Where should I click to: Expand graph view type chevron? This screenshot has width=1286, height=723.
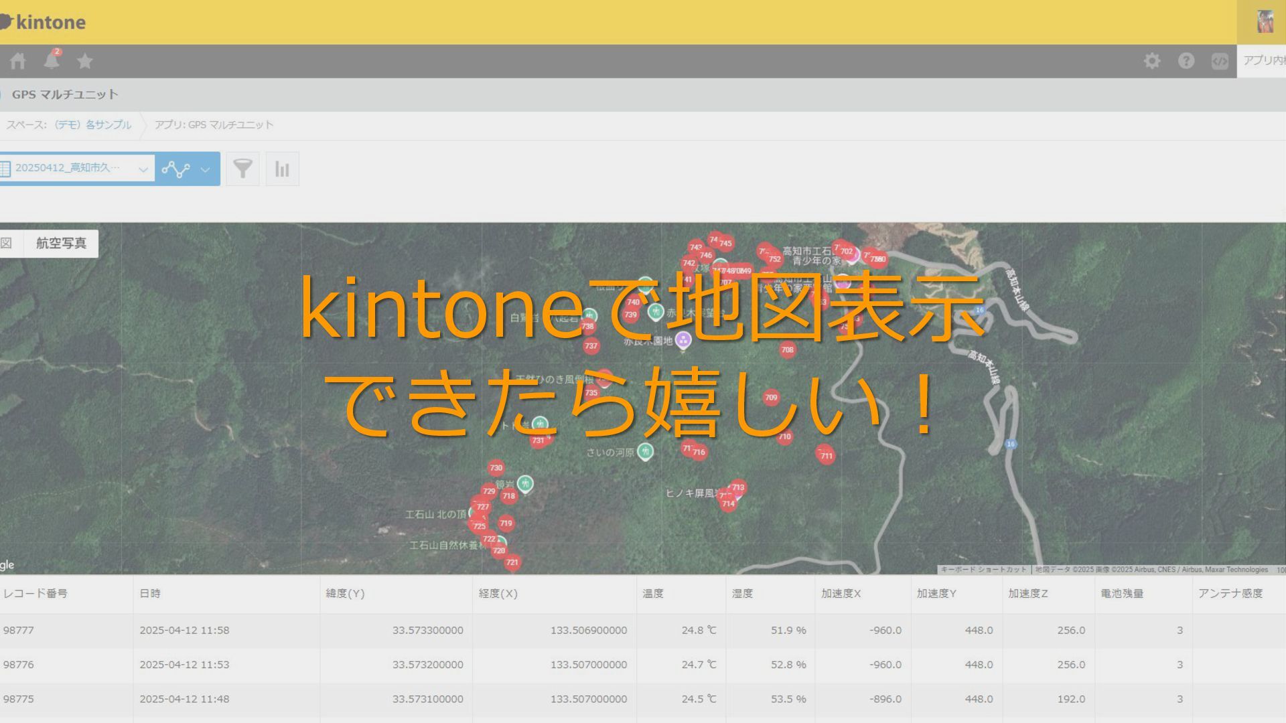(x=206, y=169)
